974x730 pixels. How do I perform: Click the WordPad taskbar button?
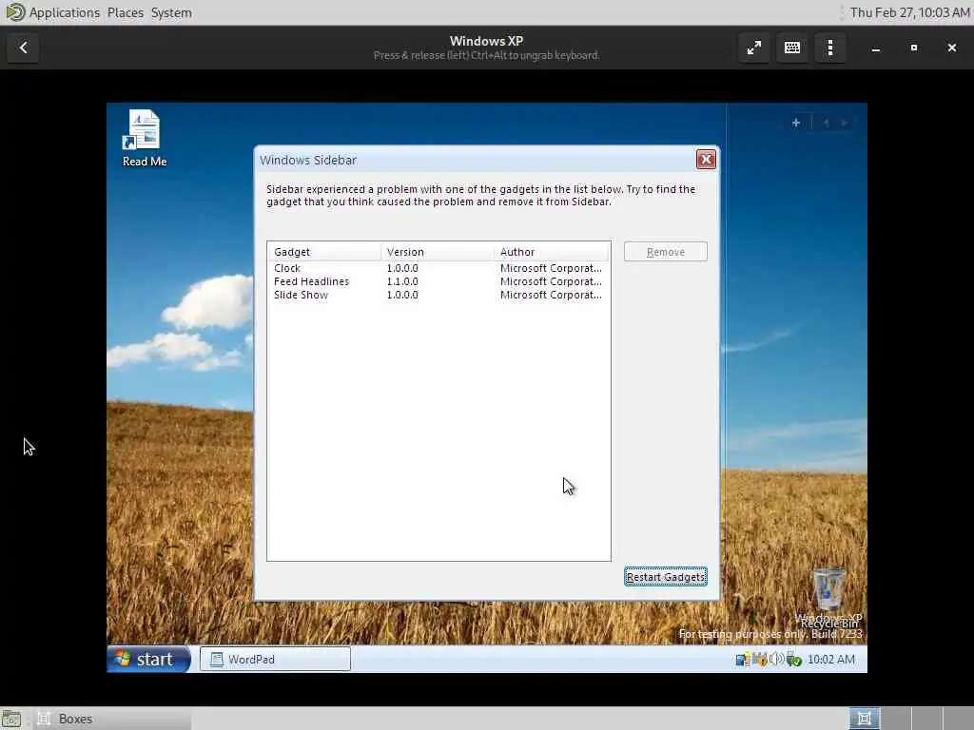click(x=275, y=660)
